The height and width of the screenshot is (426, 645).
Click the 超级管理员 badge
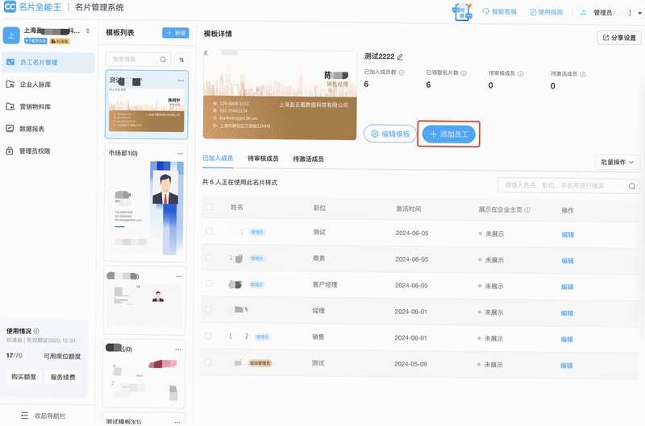[260, 363]
